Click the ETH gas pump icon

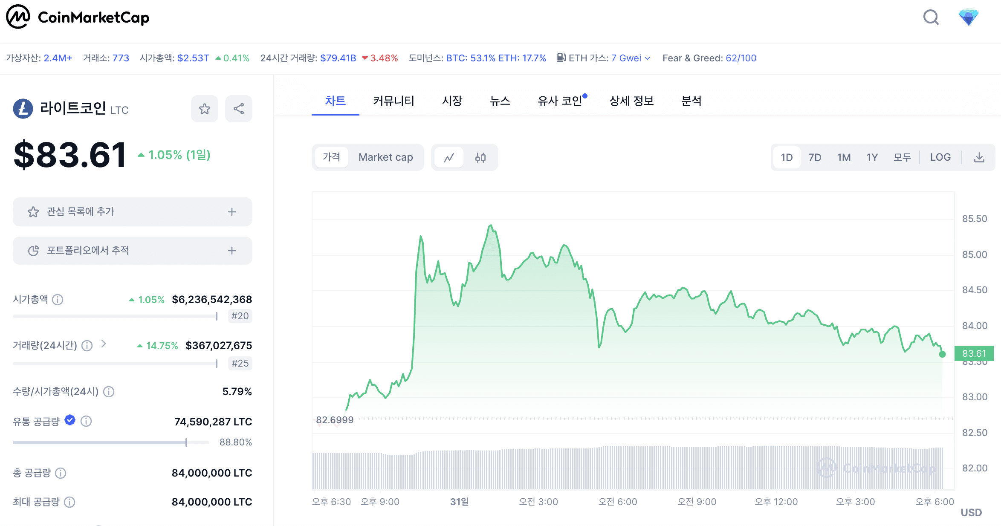coord(561,58)
